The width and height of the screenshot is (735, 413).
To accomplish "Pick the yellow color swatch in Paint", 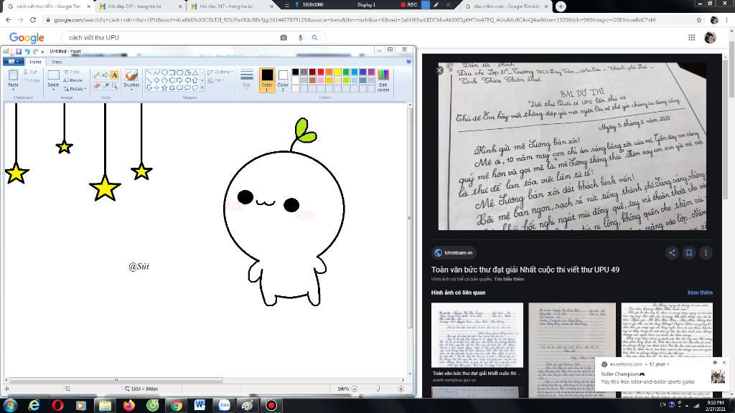I will click(337, 72).
